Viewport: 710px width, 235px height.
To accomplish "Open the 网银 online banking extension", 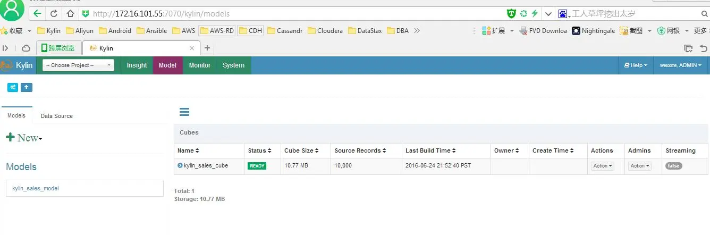I will (x=669, y=30).
